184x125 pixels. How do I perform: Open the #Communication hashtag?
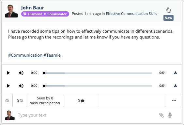click(x=25, y=55)
